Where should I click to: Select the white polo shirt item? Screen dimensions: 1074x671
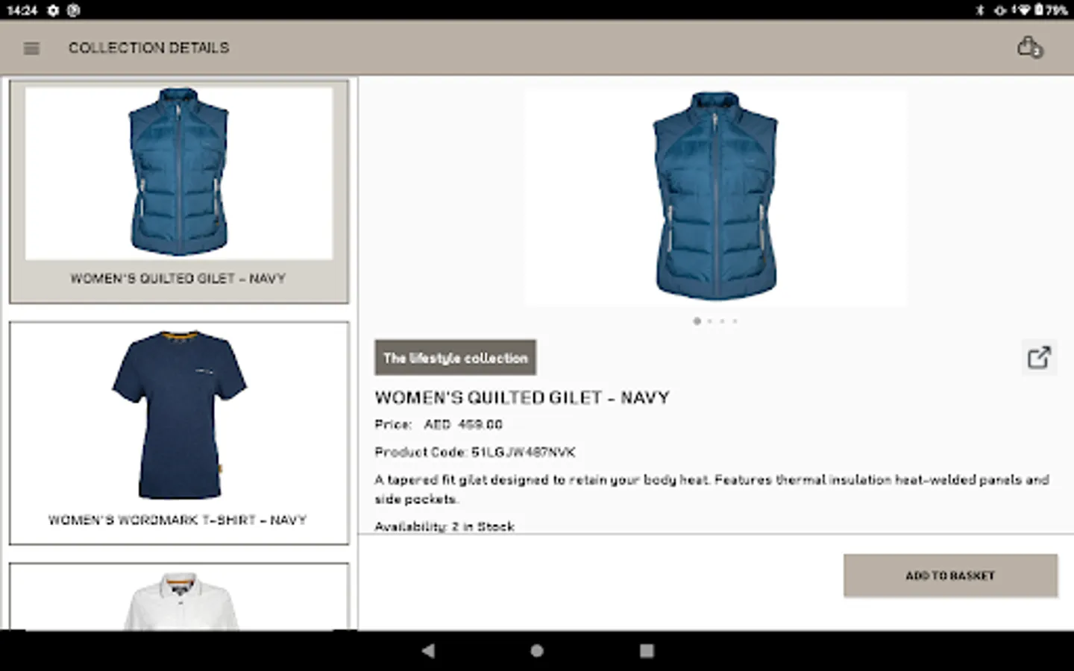(179, 596)
